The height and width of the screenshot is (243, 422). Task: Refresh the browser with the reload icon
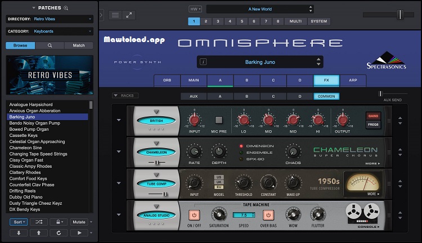point(59,233)
